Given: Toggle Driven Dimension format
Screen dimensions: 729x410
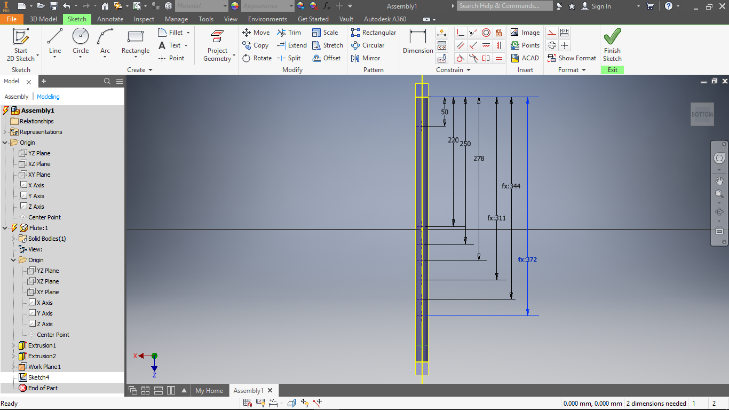Looking at the screenshot, I should [565, 33].
